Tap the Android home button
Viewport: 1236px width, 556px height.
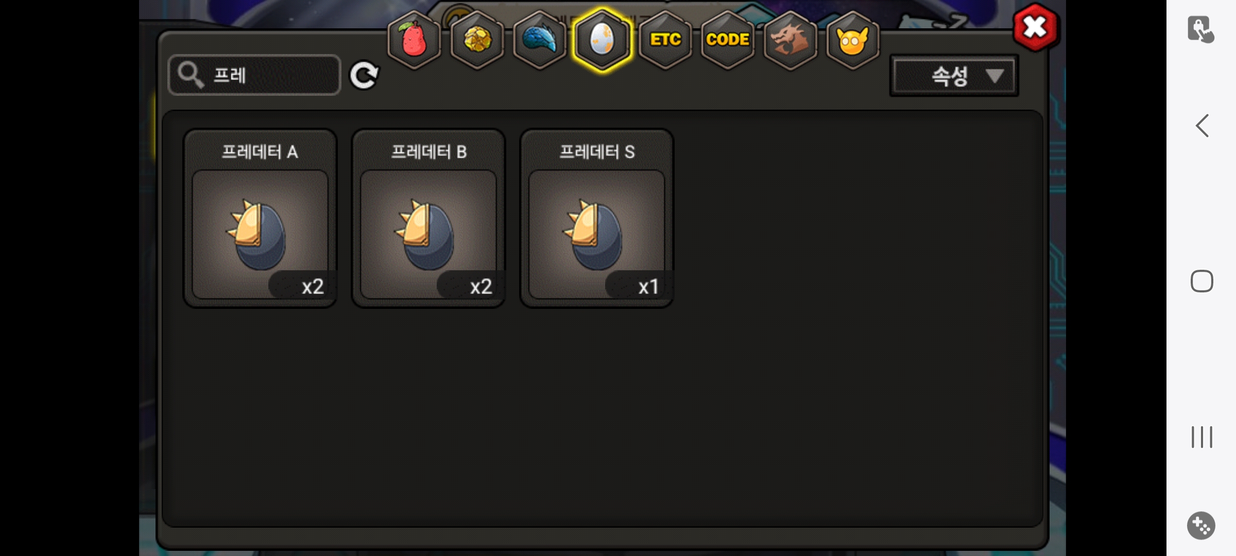(1202, 281)
